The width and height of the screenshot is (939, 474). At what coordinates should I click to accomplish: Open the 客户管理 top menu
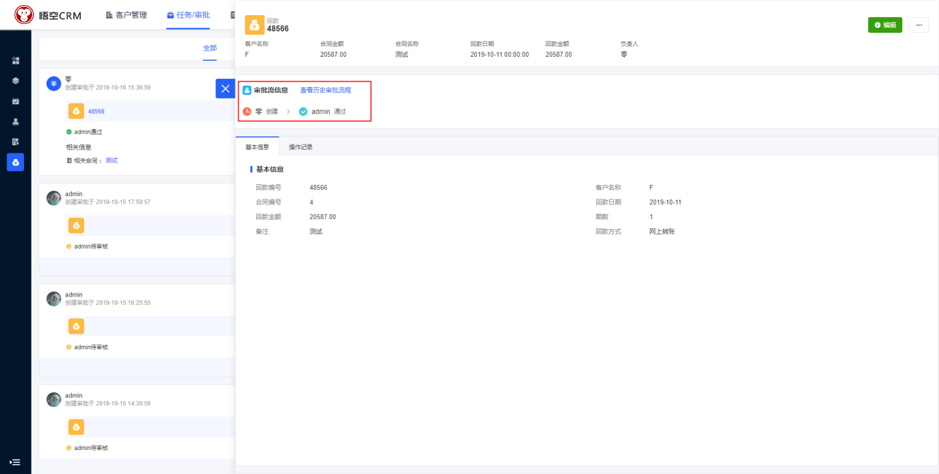pos(126,15)
